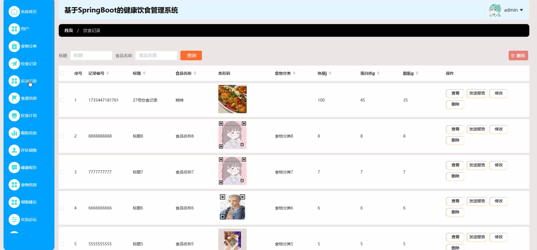Go to 首页 in the breadcrumb

coord(68,30)
